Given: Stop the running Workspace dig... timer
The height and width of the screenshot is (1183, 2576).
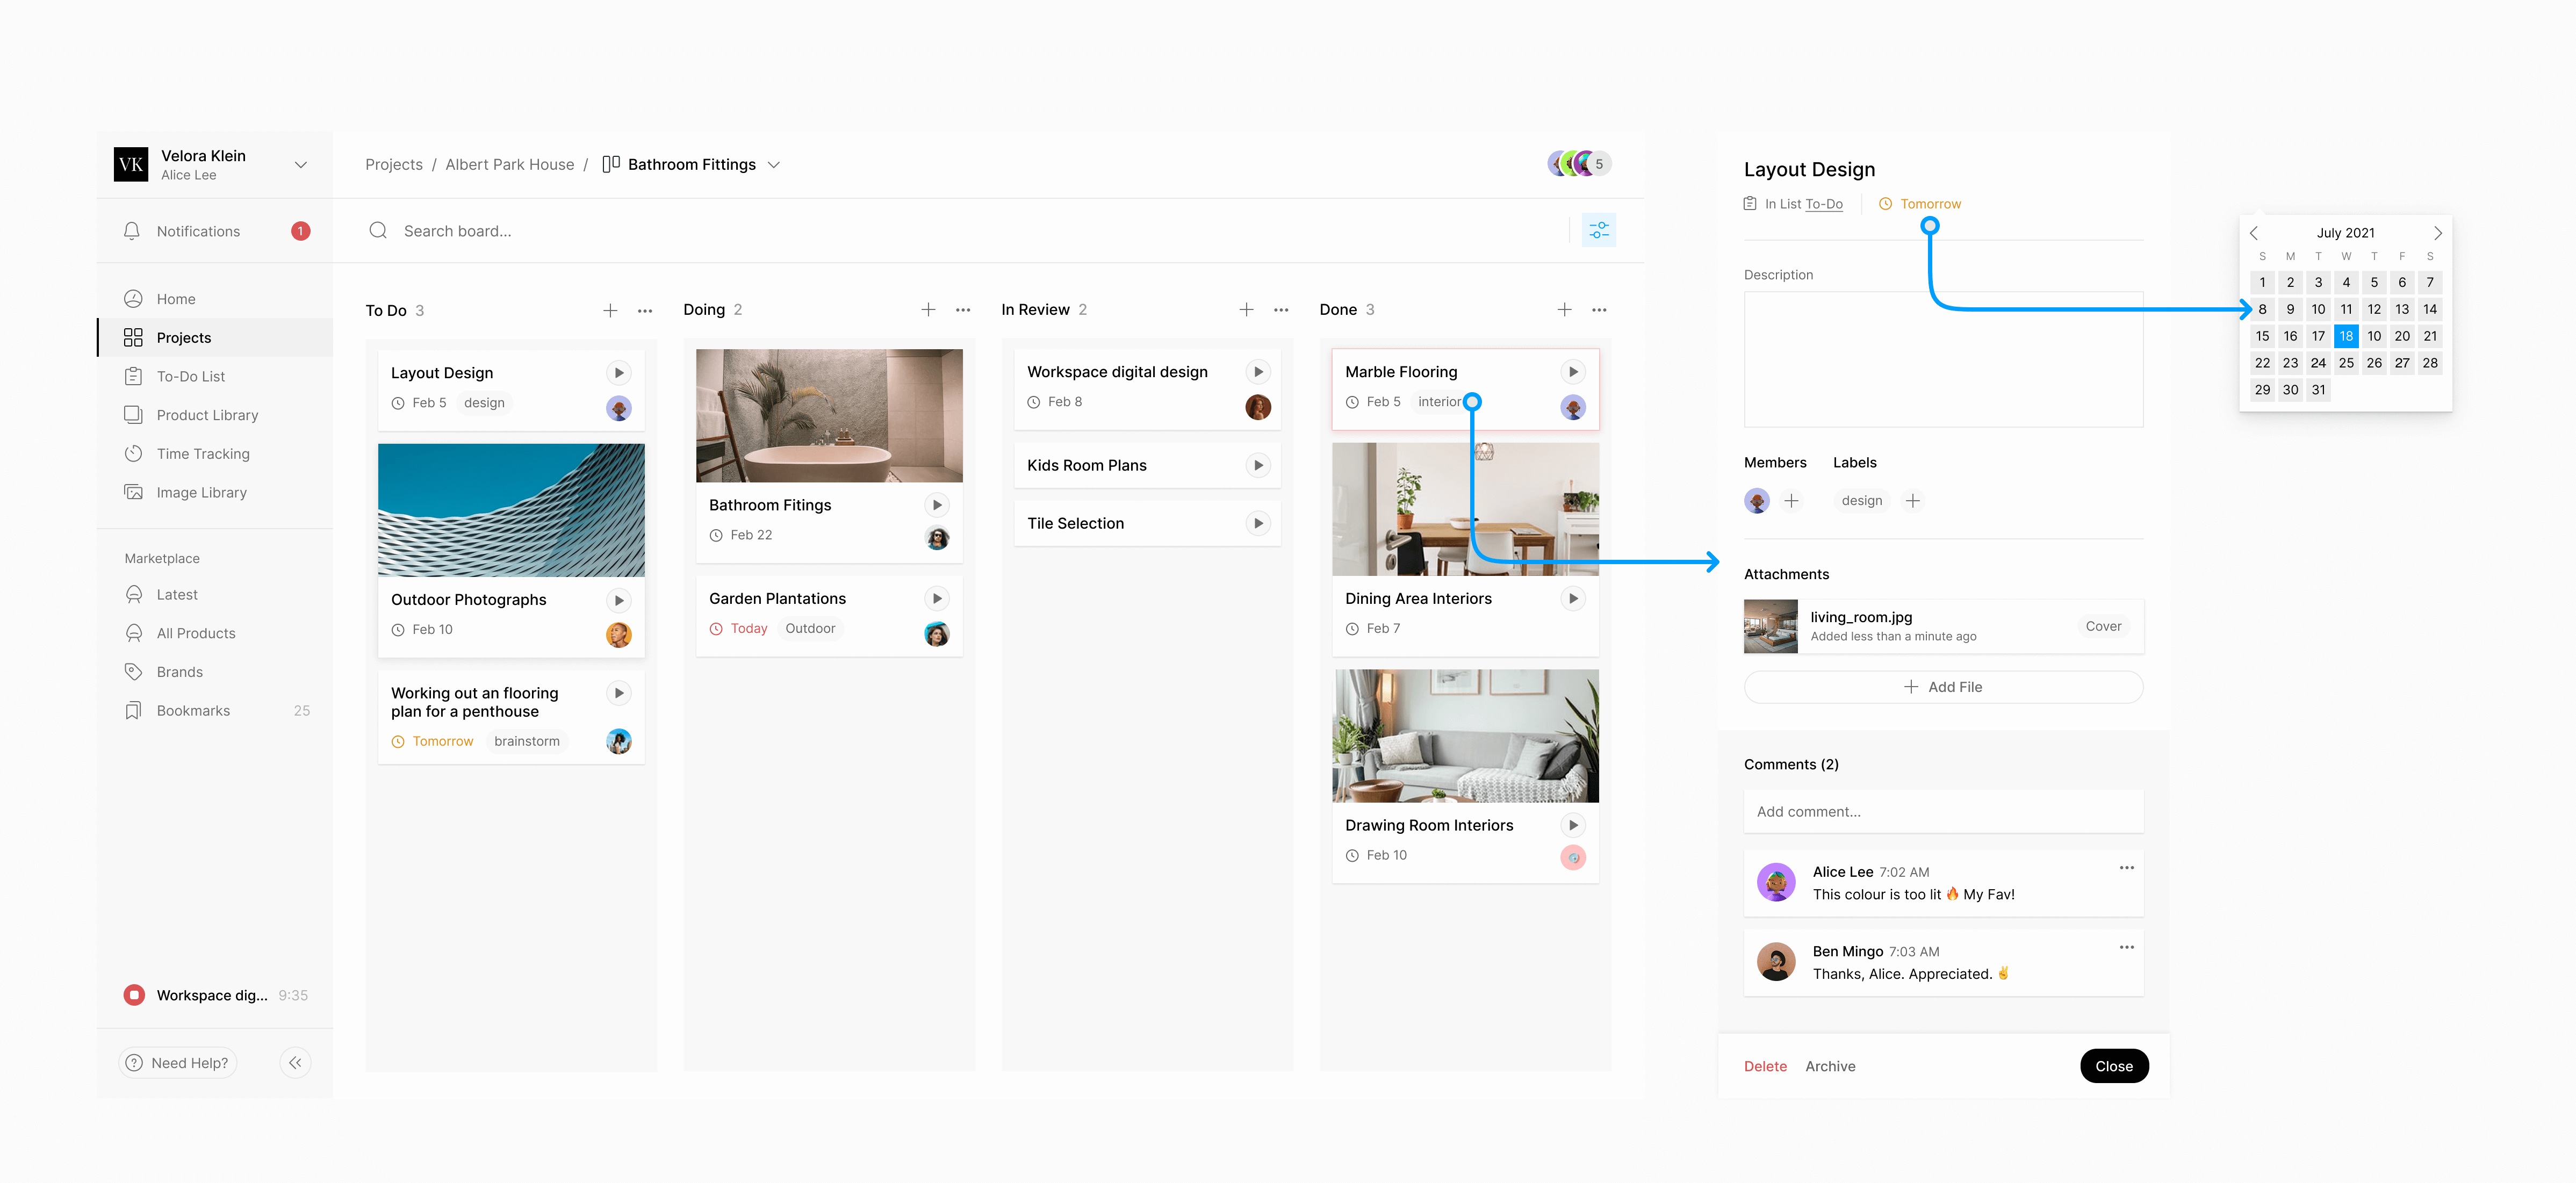Looking at the screenshot, I should point(134,994).
